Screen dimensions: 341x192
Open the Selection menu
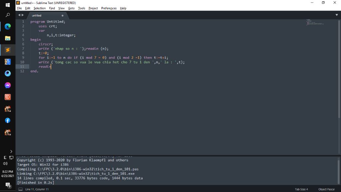(40, 8)
